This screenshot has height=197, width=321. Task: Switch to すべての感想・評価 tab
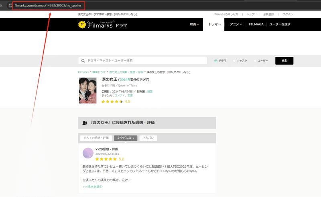[x=96, y=138]
